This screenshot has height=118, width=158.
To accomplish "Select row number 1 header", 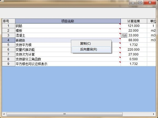I will (x=8, y=26).
